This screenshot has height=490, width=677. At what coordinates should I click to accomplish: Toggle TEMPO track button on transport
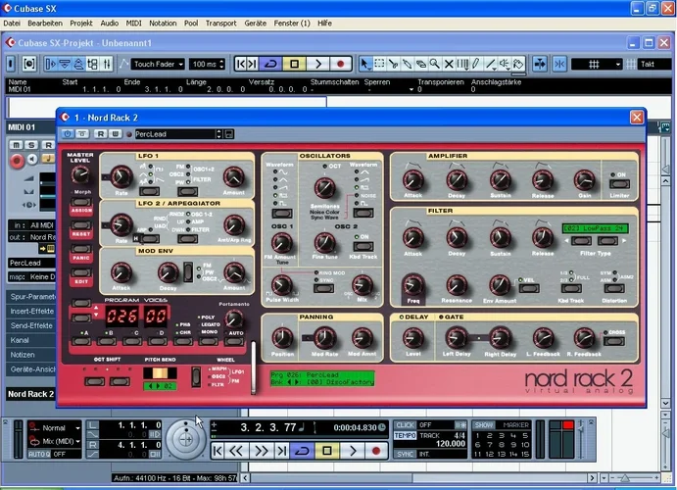click(x=405, y=435)
